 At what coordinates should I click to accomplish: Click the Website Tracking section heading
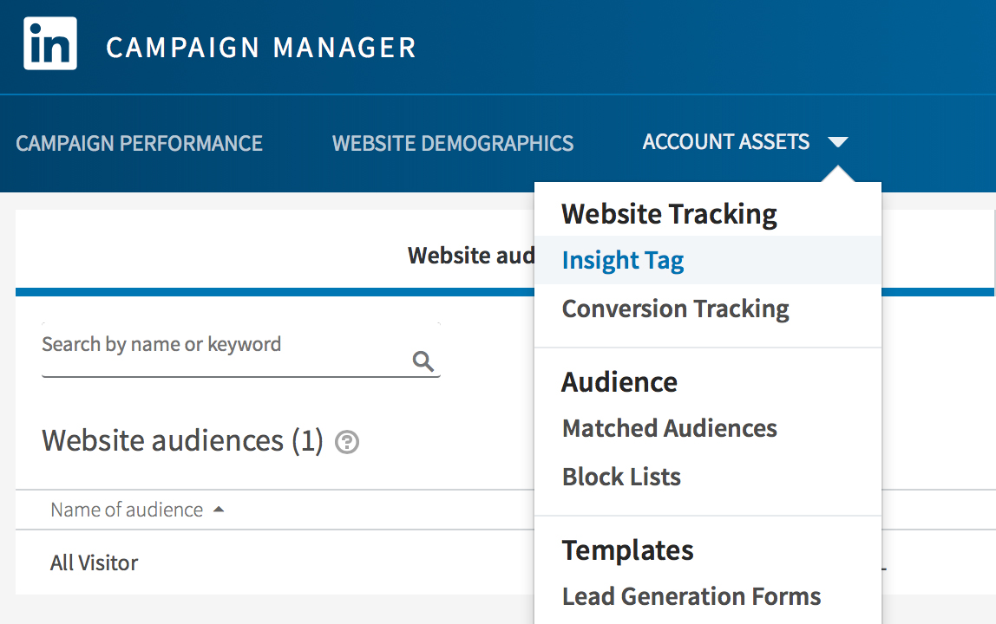[x=669, y=214]
